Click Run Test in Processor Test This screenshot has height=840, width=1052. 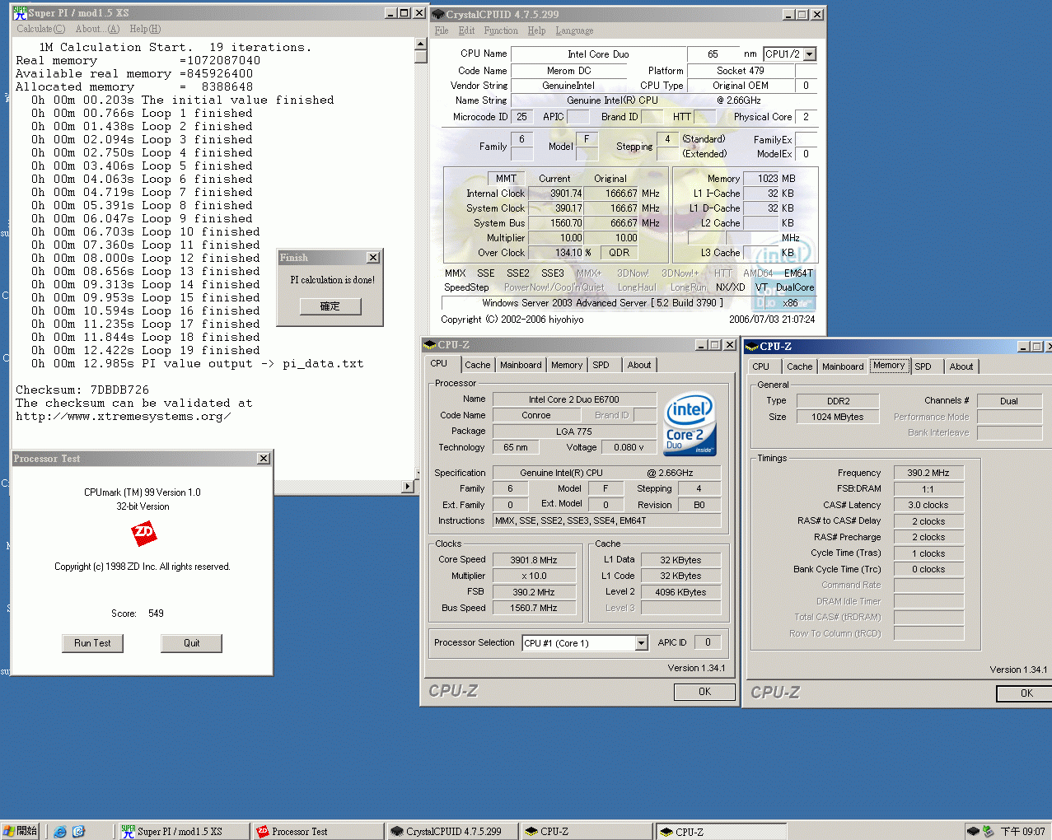click(x=92, y=643)
